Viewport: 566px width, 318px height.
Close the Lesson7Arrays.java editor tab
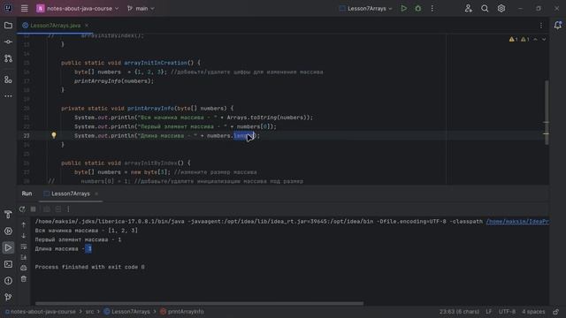click(x=87, y=26)
